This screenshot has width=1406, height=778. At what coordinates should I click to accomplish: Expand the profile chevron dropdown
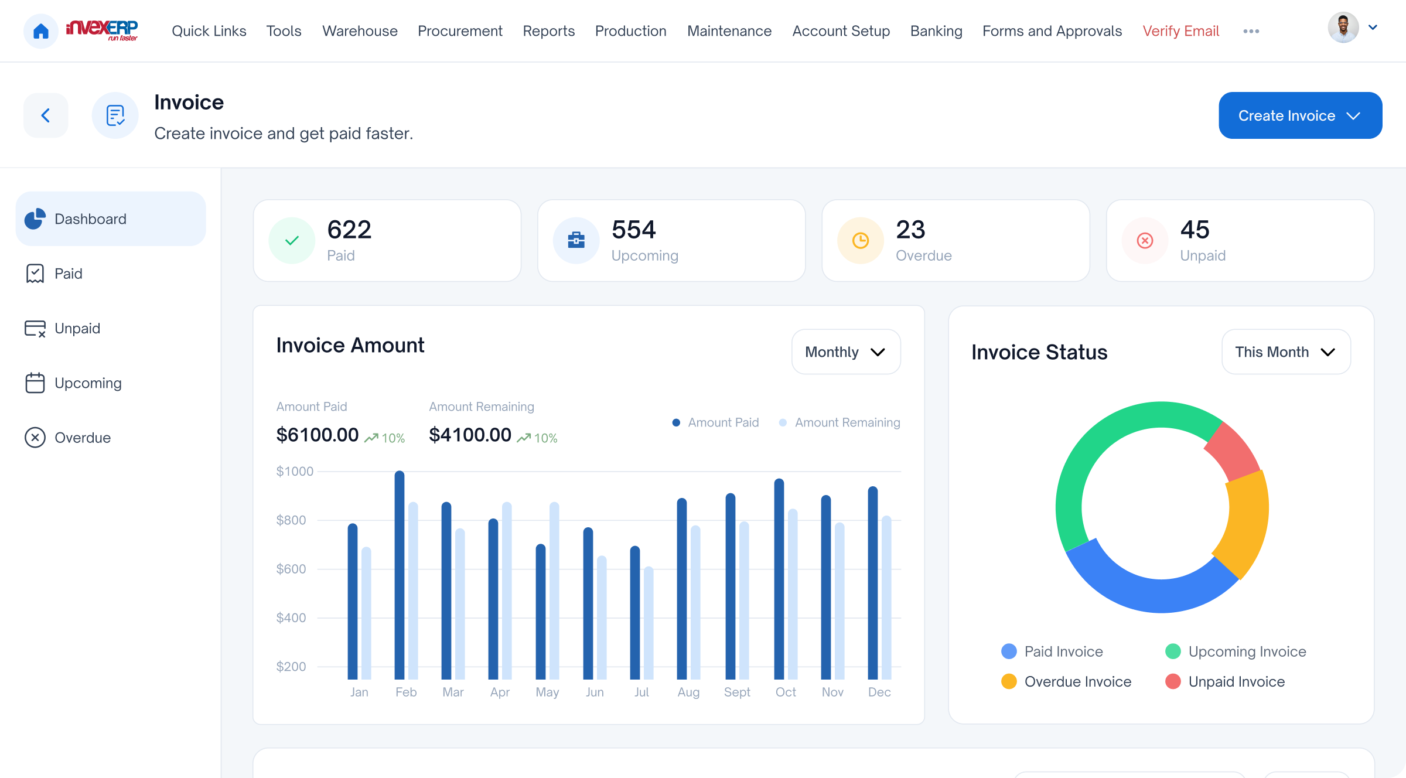(1373, 28)
